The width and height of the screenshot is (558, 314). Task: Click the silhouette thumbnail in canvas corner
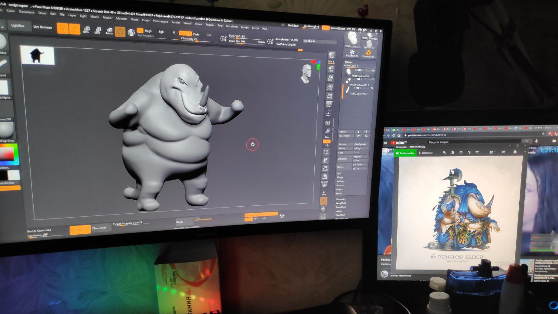coord(37,55)
